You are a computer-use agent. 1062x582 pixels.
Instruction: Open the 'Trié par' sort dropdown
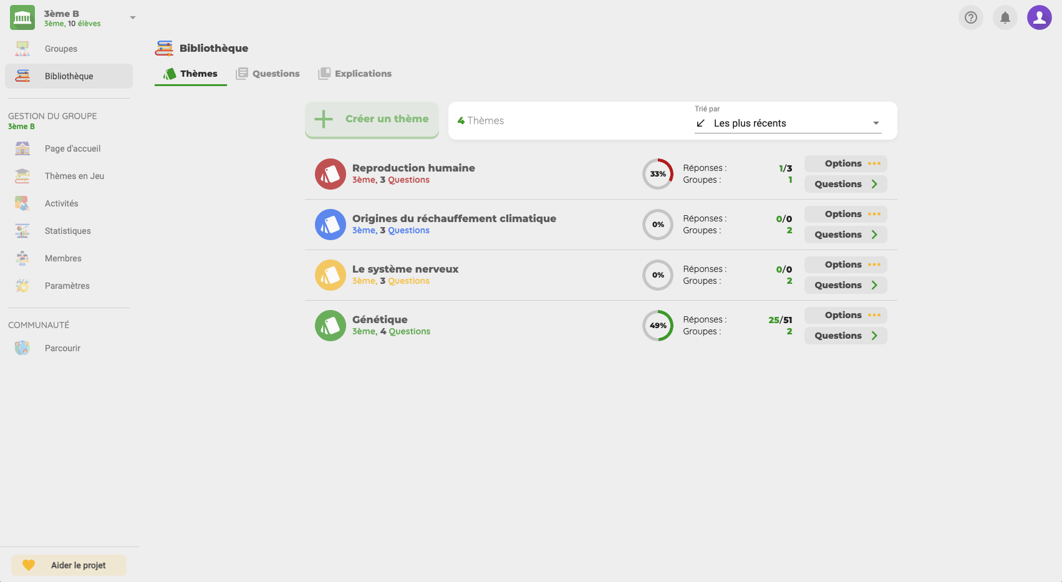point(788,123)
